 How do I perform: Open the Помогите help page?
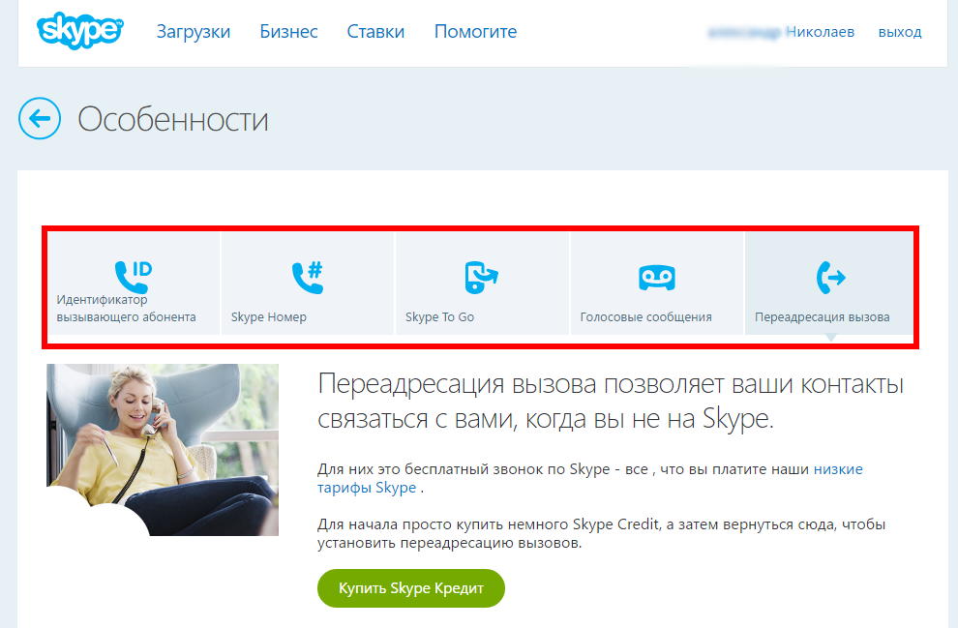475,32
